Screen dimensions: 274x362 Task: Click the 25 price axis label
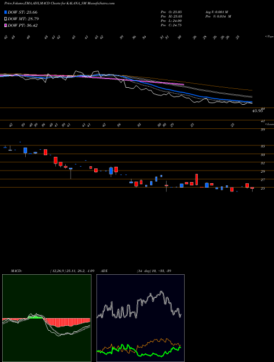pos(262,189)
